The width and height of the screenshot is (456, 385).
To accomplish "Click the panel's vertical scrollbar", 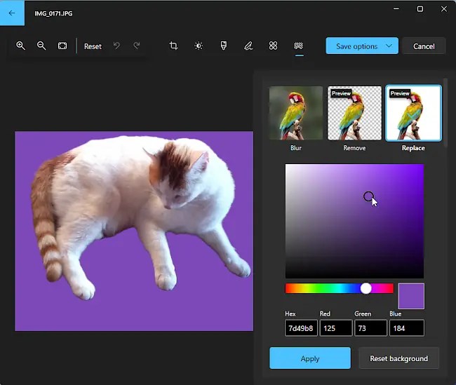I will 445,114.
